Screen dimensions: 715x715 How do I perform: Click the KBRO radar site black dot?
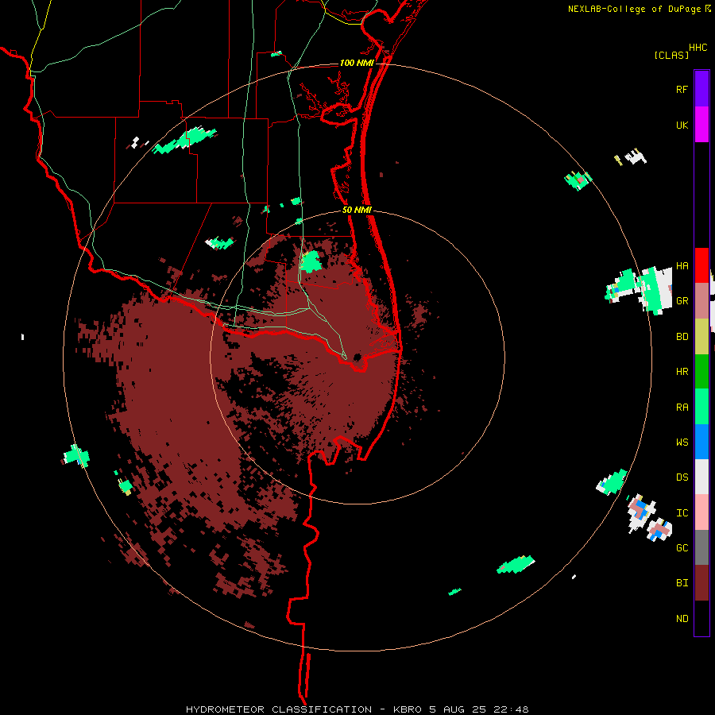357,357
